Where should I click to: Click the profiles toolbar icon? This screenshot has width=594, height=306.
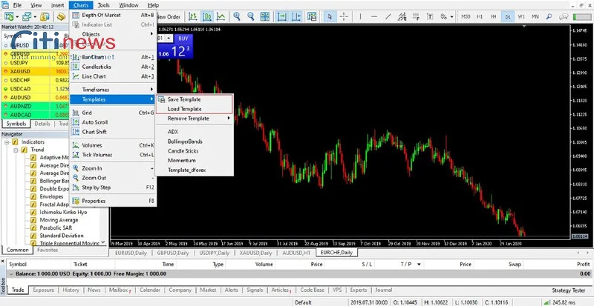tap(27, 16)
